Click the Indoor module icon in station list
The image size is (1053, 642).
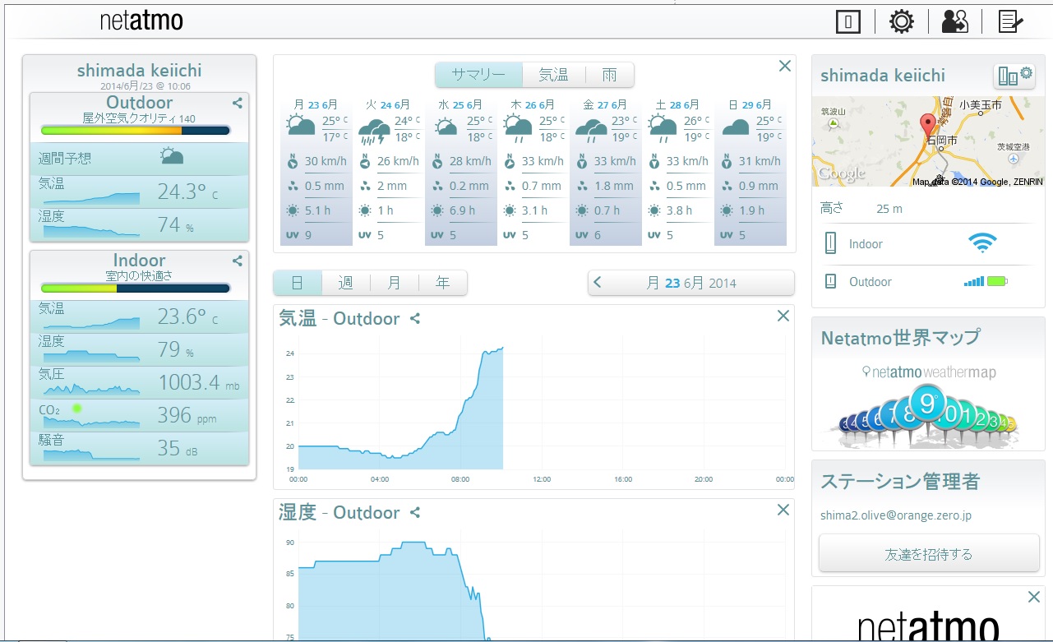click(x=830, y=244)
